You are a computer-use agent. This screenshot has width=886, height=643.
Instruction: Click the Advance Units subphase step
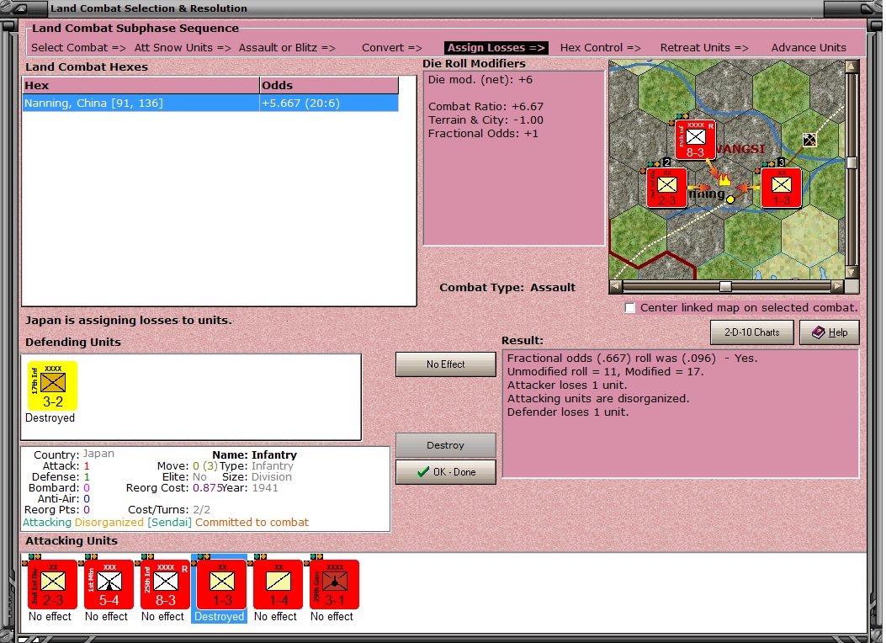tap(809, 47)
